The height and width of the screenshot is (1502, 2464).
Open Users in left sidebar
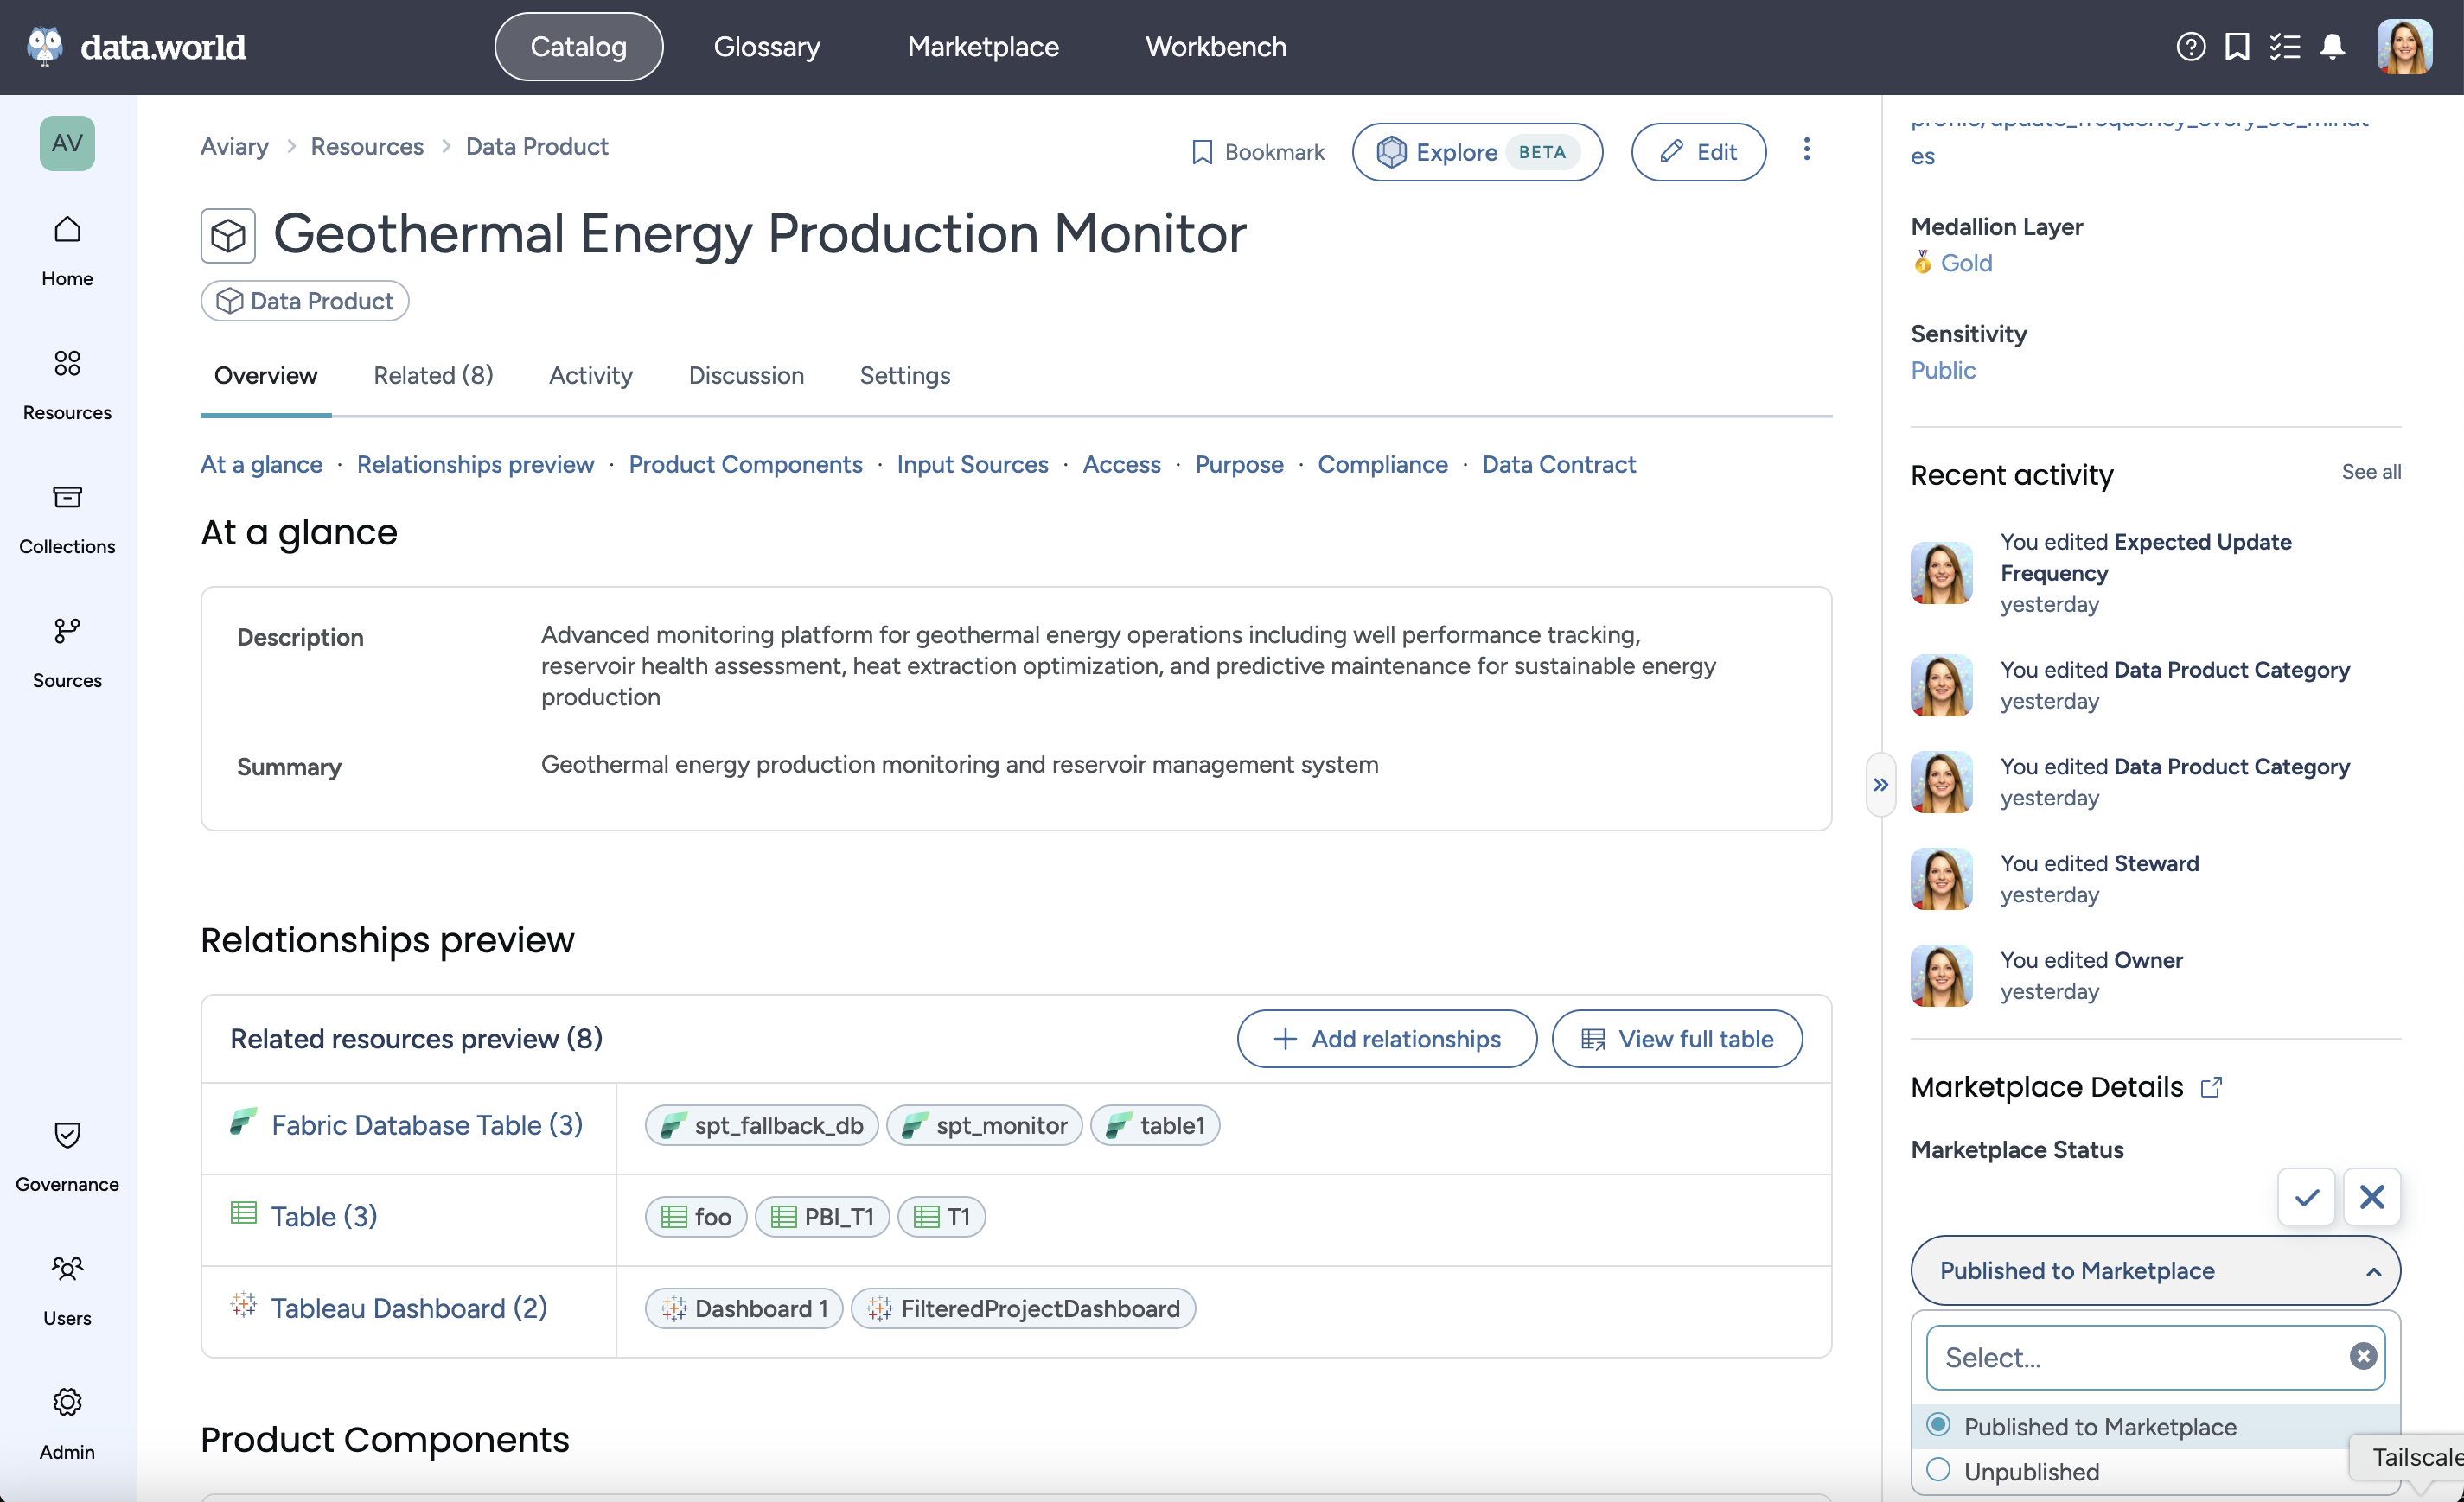(x=67, y=1290)
